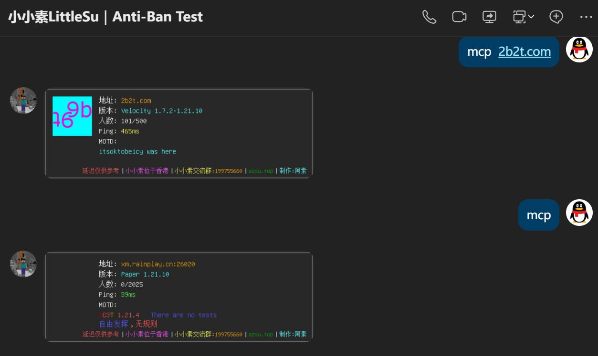Click the 2b2t.com address in server card
The width and height of the screenshot is (598, 356).
point(136,101)
